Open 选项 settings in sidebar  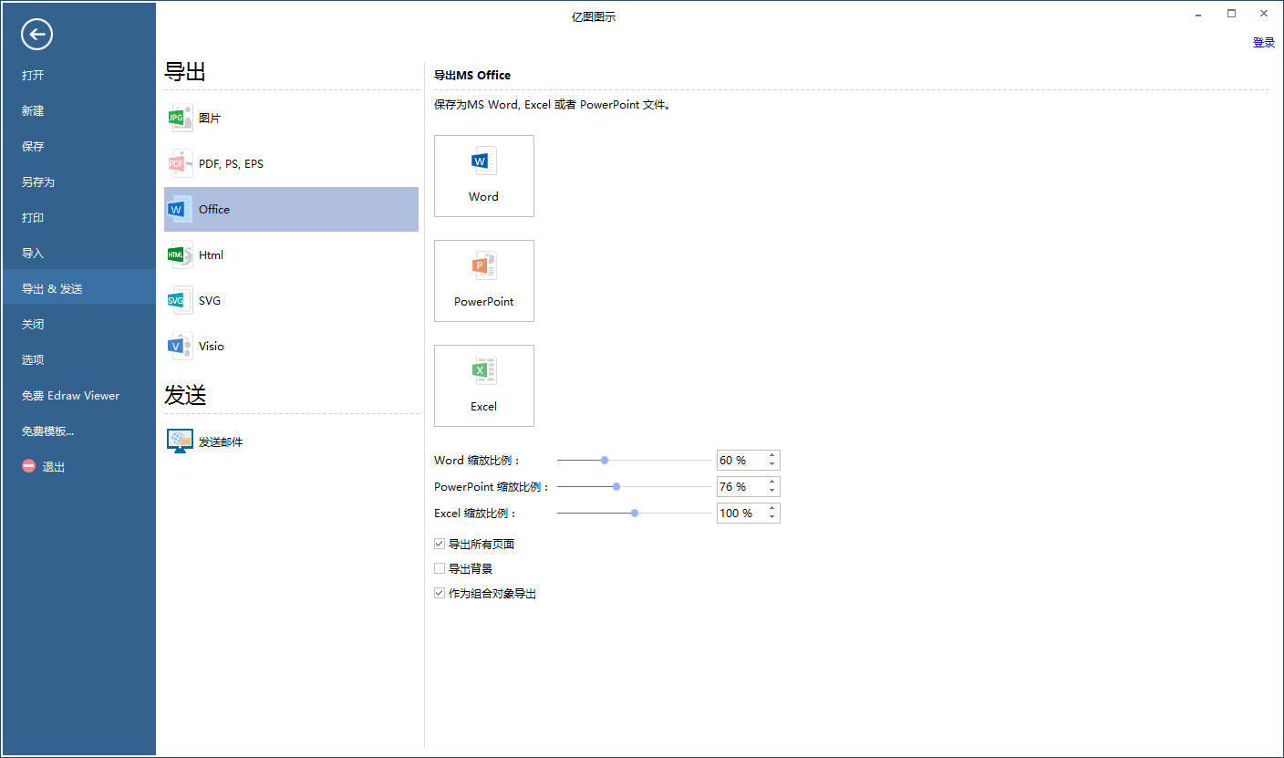tap(78, 359)
